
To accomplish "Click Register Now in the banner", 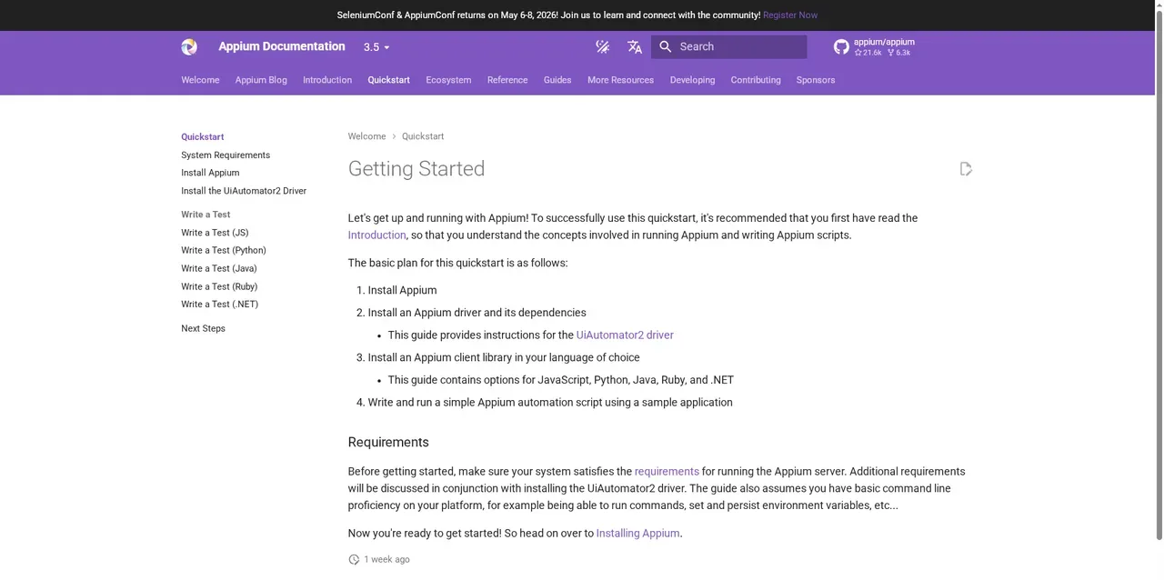I will click(x=790, y=15).
